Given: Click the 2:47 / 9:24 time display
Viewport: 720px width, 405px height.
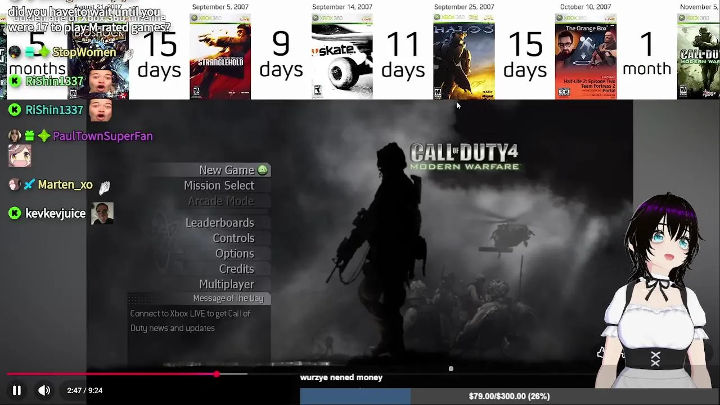Looking at the screenshot, I should coord(85,390).
